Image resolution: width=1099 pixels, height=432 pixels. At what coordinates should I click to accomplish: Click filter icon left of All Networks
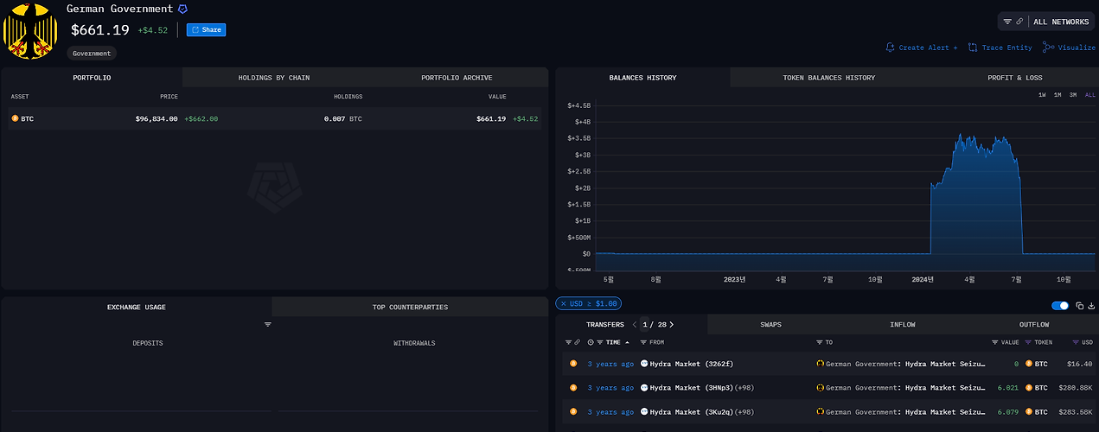(1007, 22)
